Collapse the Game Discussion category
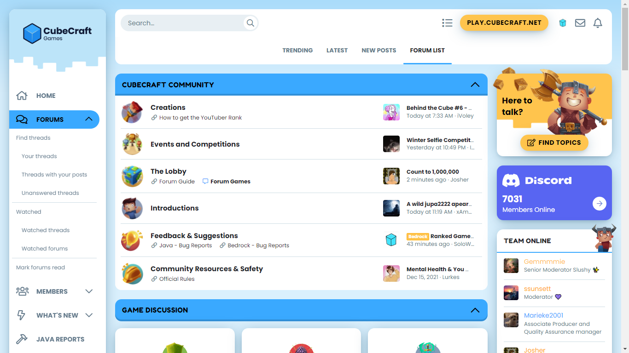Image resolution: width=629 pixels, height=353 pixels. 475,310
